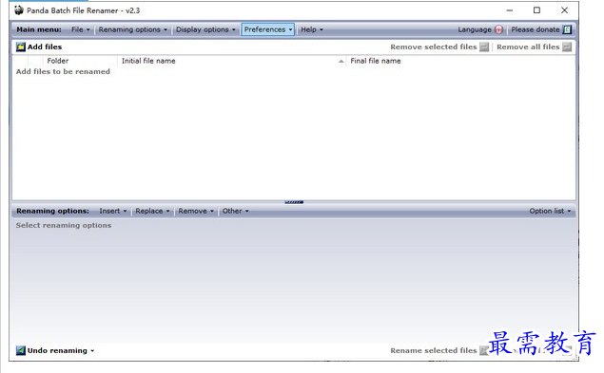Click the Please donate icon

coord(567,29)
